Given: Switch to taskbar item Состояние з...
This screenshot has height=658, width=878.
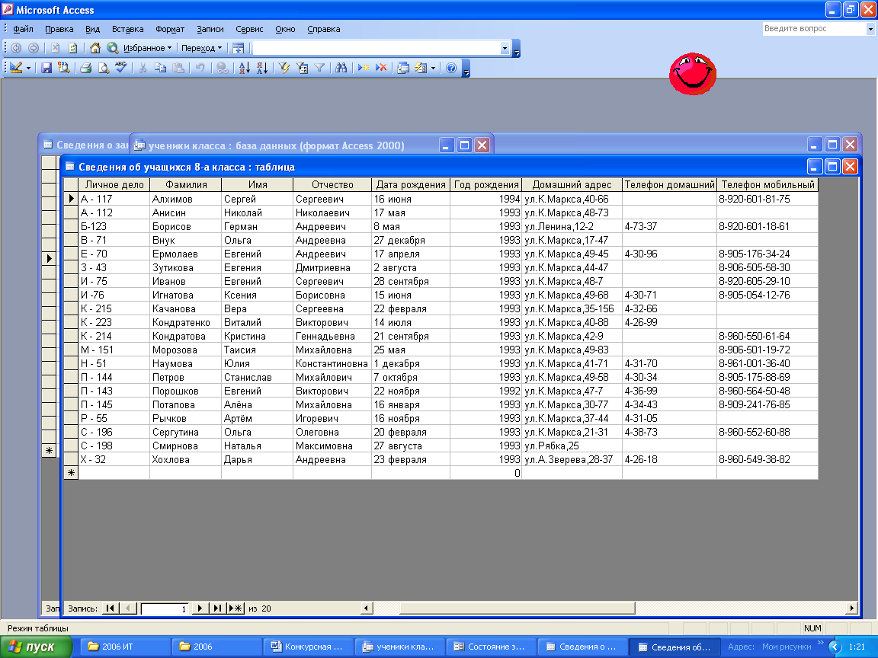Looking at the screenshot, I should tap(491, 647).
